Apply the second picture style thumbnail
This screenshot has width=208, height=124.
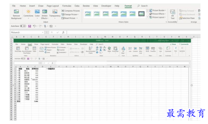97,14
